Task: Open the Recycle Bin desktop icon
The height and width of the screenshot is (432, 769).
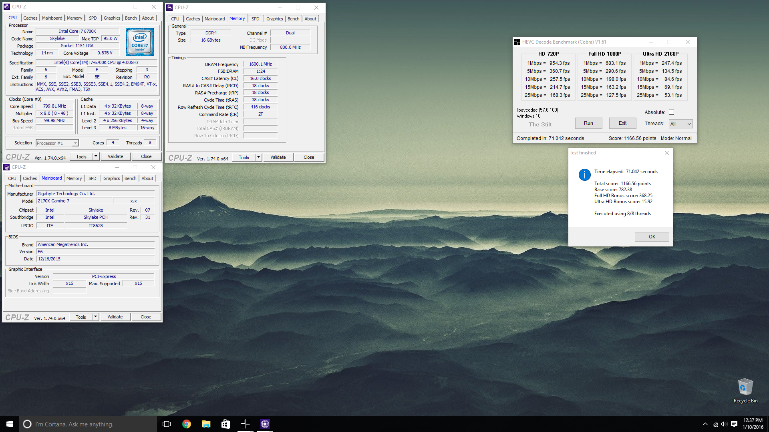Action: [x=745, y=391]
